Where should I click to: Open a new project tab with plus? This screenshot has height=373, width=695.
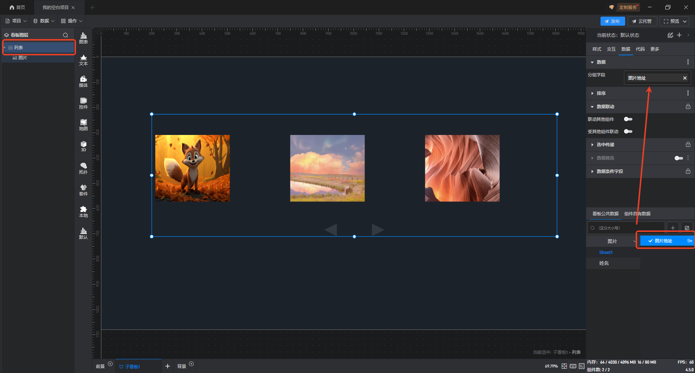(x=92, y=7)
